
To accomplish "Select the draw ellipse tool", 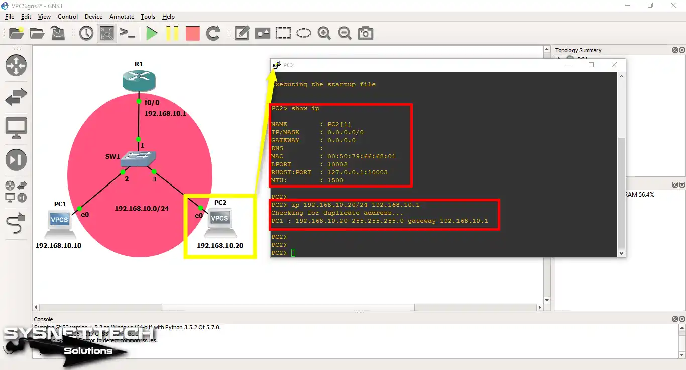I will pos(303,33).
